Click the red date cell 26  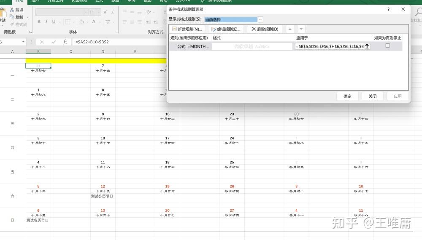tap(232, 186)
